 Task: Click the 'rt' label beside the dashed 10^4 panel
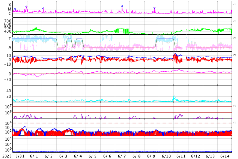tap(234, 123)
